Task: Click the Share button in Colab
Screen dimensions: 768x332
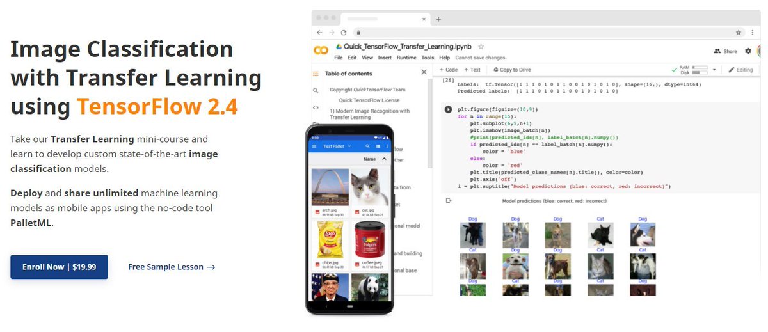Action: point(725,51)
